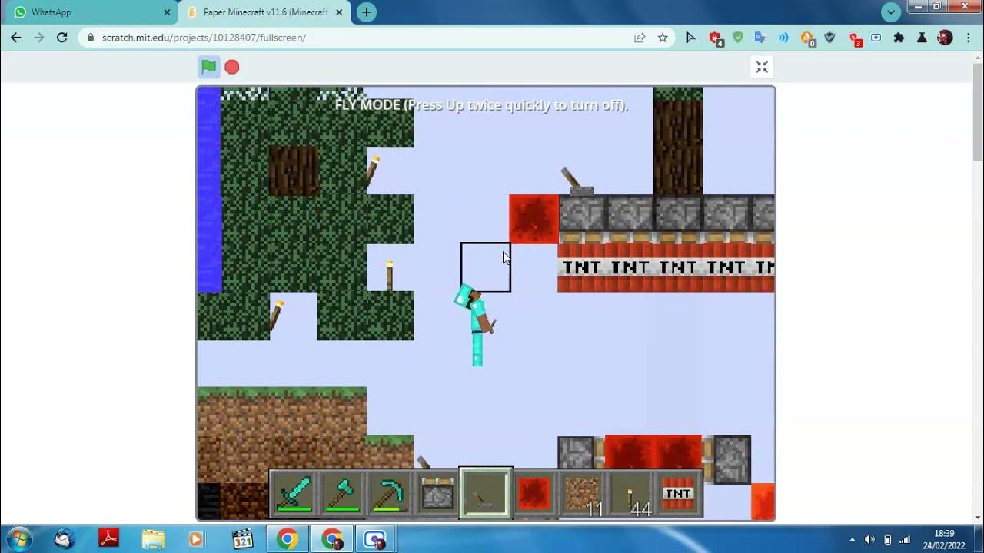Open Thunderbird from the taskbar
This screenshot has width=984, height=553.
65,538
